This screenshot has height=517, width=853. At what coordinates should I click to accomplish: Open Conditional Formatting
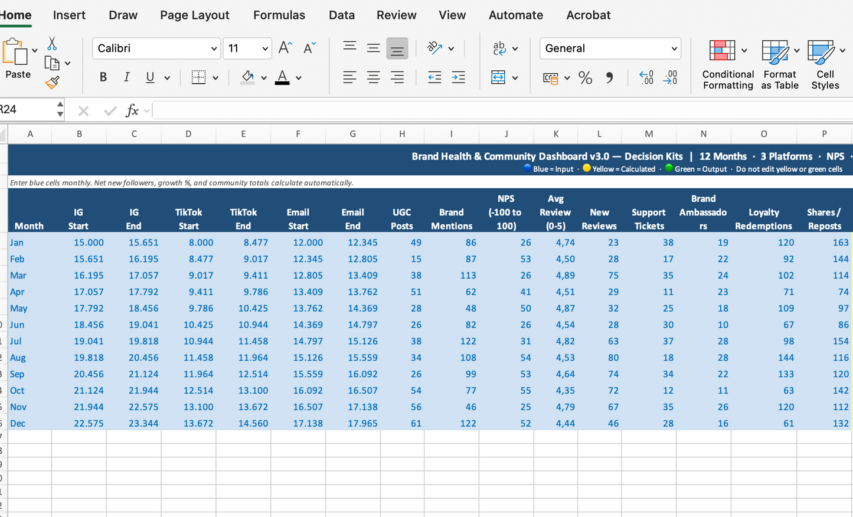(728, 64)
